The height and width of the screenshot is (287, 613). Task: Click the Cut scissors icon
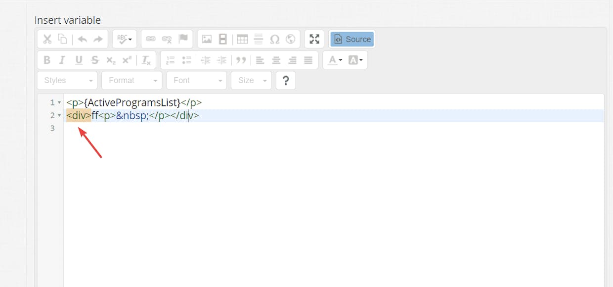click(47, 39)
